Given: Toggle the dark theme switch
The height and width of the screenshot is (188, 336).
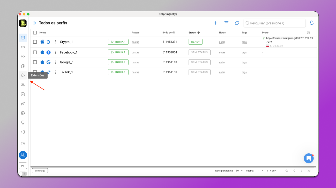Looking at the screenshot, I should tap(23, 174).
